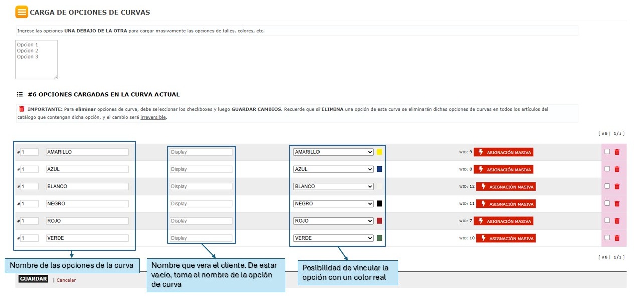Viewport: 638px width, 299px height.
Task: Click Asignación Masiva for WID 9
Action: point(503,152)
